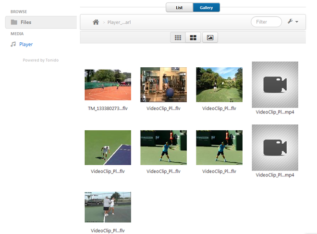Click the wrench tools icon
Image resolution: width=317 pixels, height=234 pixels.
coord(290,22)
